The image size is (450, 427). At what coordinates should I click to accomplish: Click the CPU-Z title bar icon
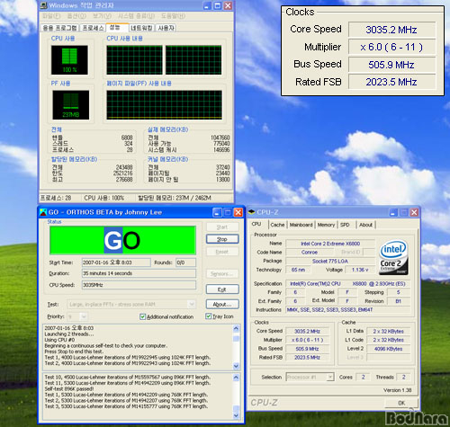coord(252,212)
